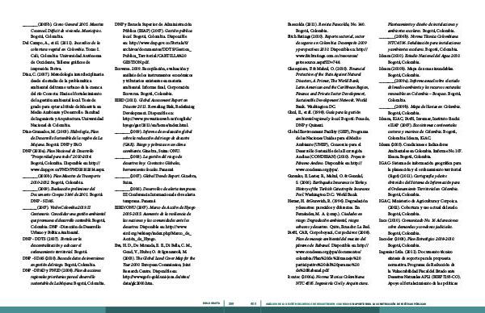Open the preventionweb.net link under Global Assessment Report
Image resolution: width=485 pixels, height=313 pixels.
click(x=157, y=122)
